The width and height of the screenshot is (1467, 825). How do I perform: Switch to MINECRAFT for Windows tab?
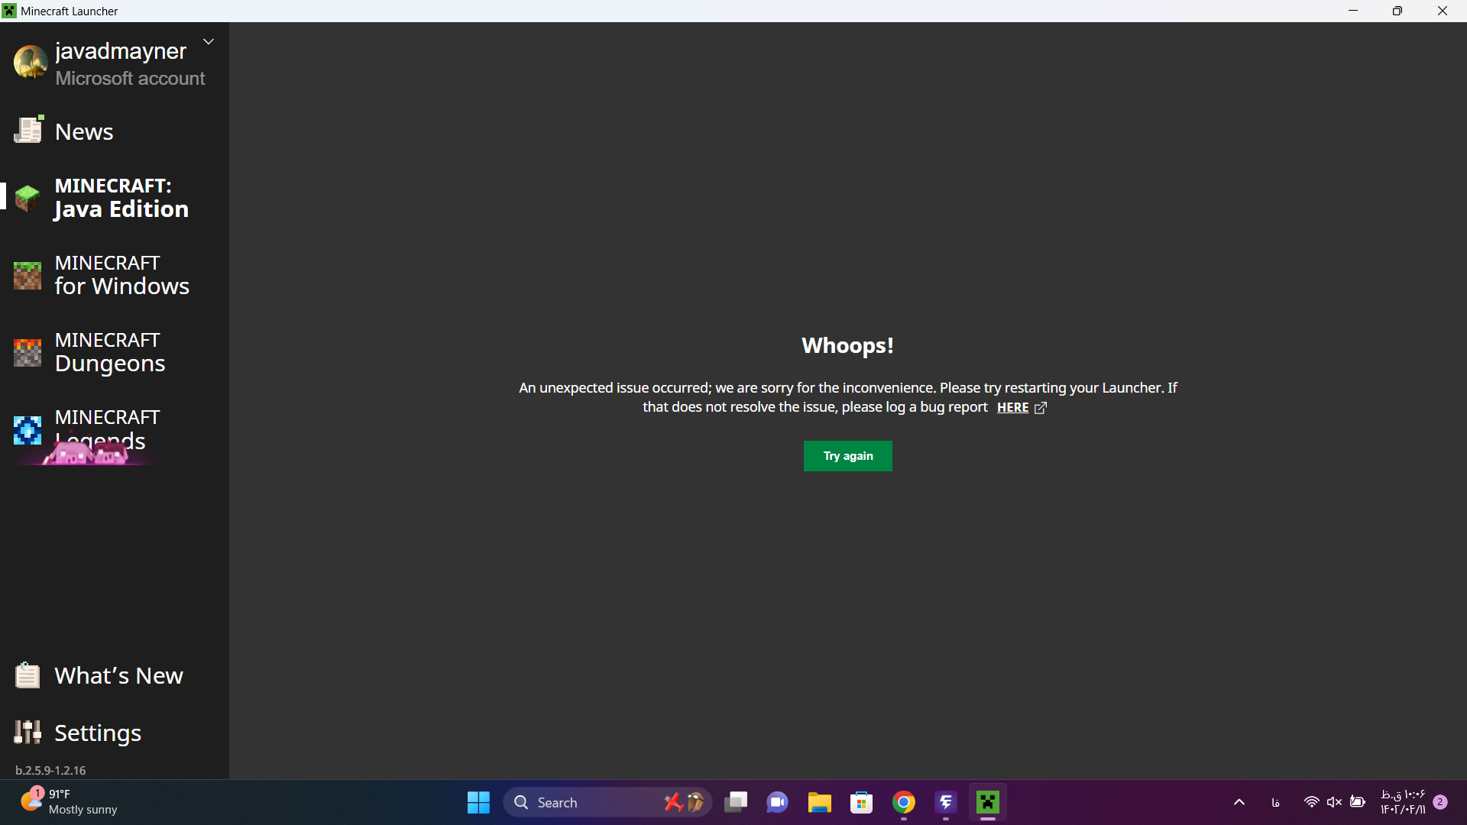121,275
